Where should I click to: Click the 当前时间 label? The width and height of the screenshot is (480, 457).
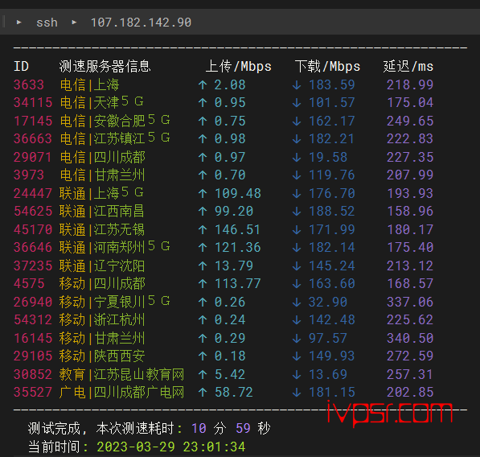(58, 447)
